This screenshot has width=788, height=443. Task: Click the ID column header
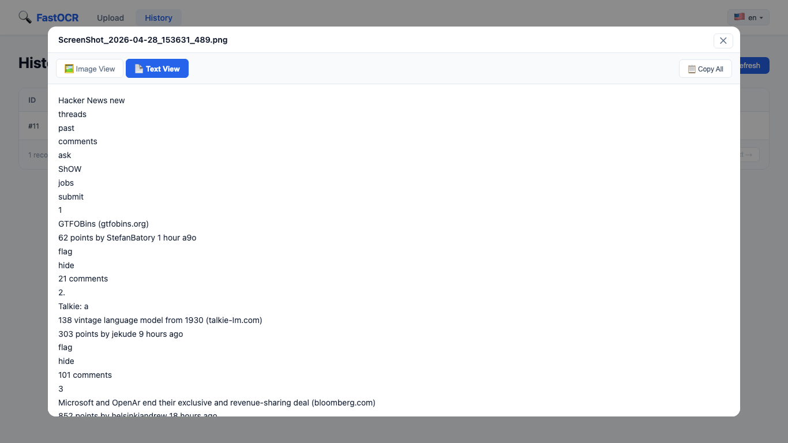coord(32,100)
